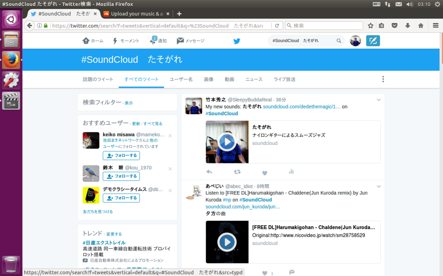Open メッセージ messages

click(x=191, y=41)
